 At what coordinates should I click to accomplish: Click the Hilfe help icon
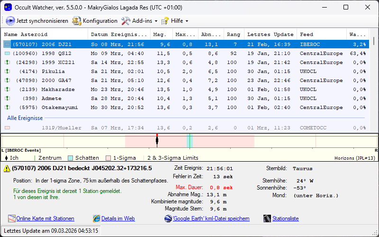(x=165, y=21)
